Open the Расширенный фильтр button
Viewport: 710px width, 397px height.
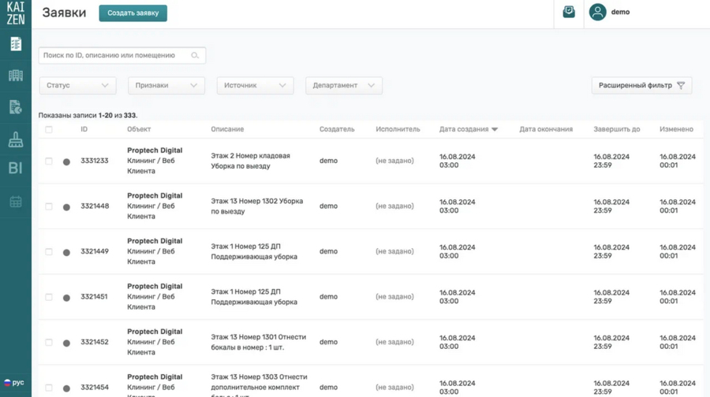(641, 86)
